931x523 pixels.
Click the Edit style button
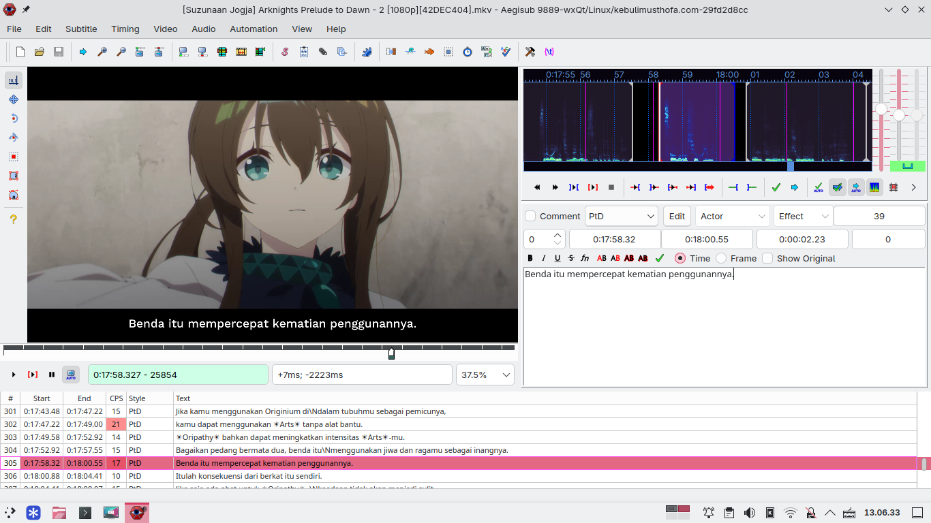click(677, 216)
